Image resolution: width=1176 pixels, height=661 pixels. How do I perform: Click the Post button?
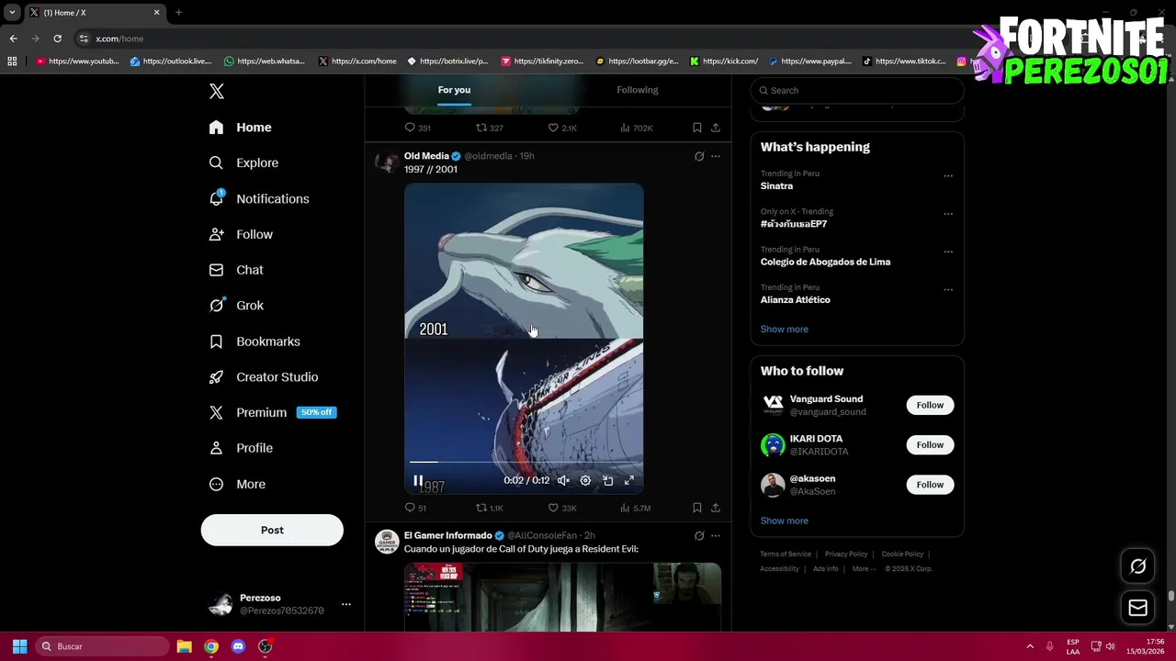tap(272, 530)
